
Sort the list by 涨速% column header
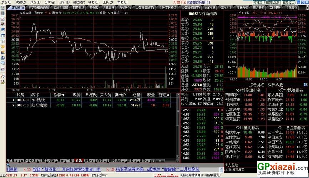pos(164,95)
